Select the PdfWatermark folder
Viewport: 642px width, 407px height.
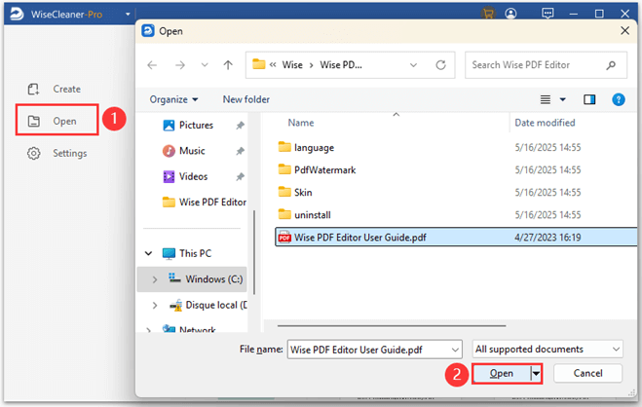pos(325,169)
